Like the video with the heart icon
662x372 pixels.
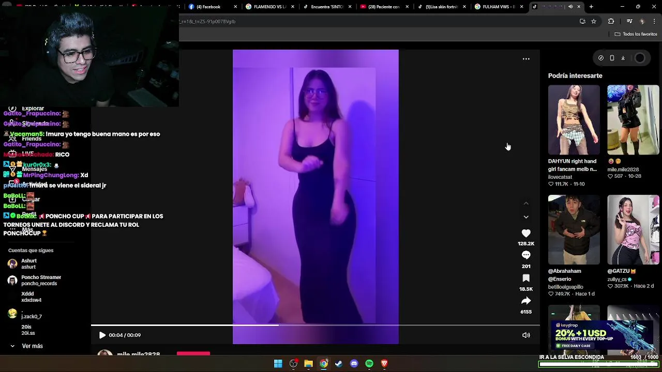click(526, 234)
